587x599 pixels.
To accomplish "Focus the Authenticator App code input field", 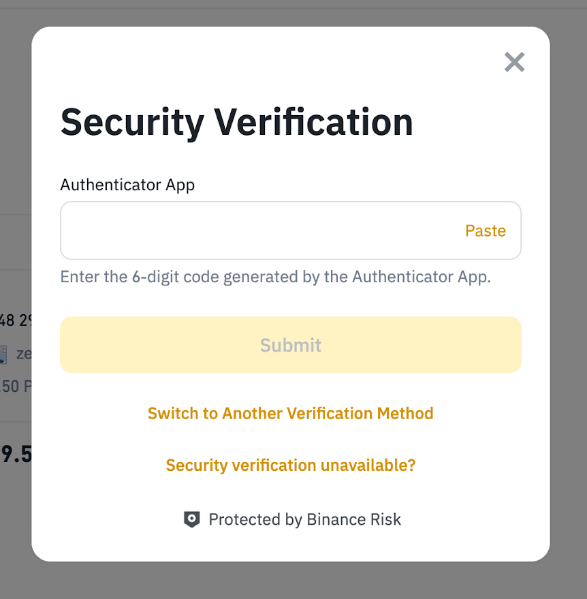I will click(x=259, y=230).
